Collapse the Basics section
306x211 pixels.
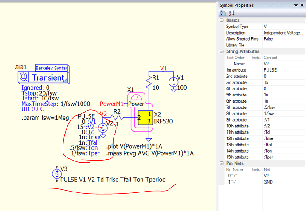click(x=222, y=20)
